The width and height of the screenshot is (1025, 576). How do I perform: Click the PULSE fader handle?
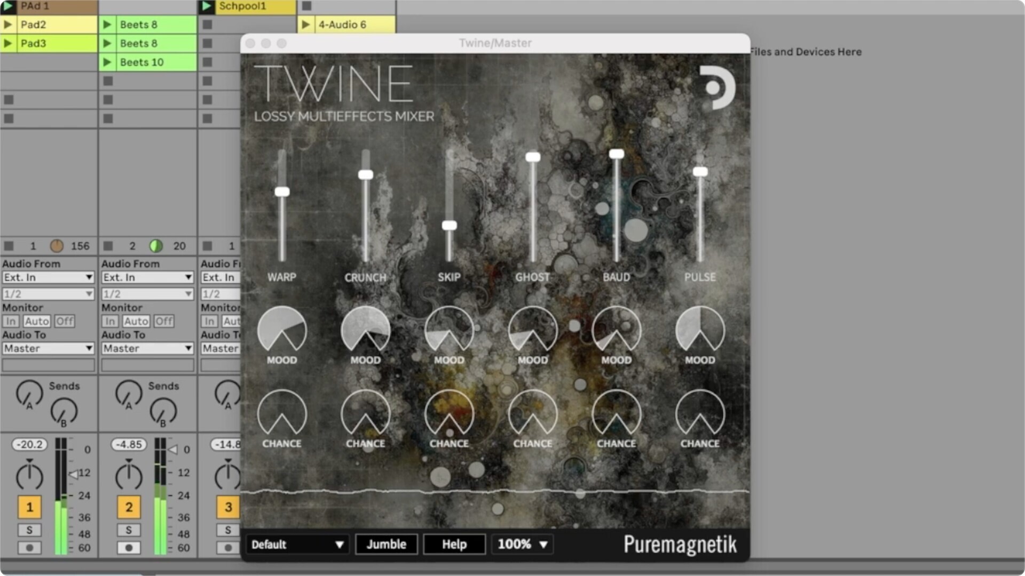tap(700, 172)
